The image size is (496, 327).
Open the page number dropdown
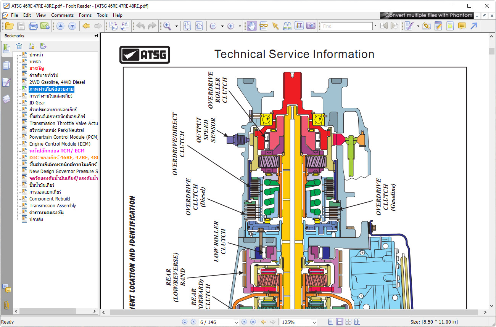pyautogui.click(x=236, y=322)
